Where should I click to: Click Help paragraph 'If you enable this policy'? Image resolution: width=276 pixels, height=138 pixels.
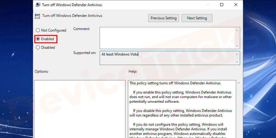point(180,97)
